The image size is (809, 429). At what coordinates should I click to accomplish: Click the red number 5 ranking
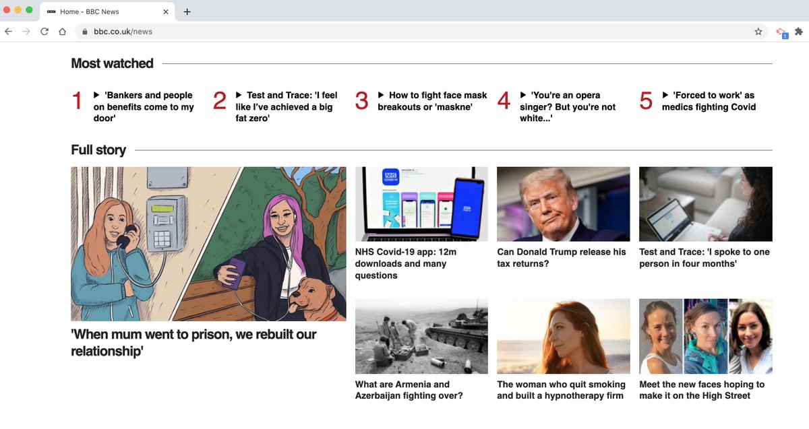coord(647,101)
